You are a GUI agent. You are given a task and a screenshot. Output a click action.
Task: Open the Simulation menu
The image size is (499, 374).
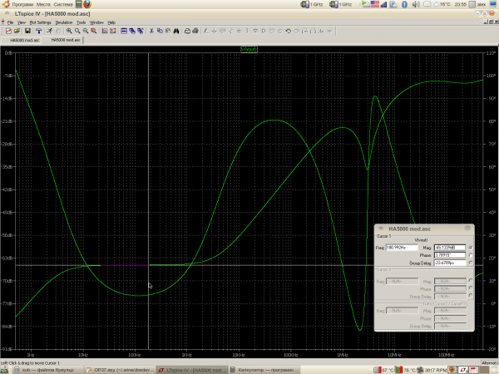[x=64, y=22]
